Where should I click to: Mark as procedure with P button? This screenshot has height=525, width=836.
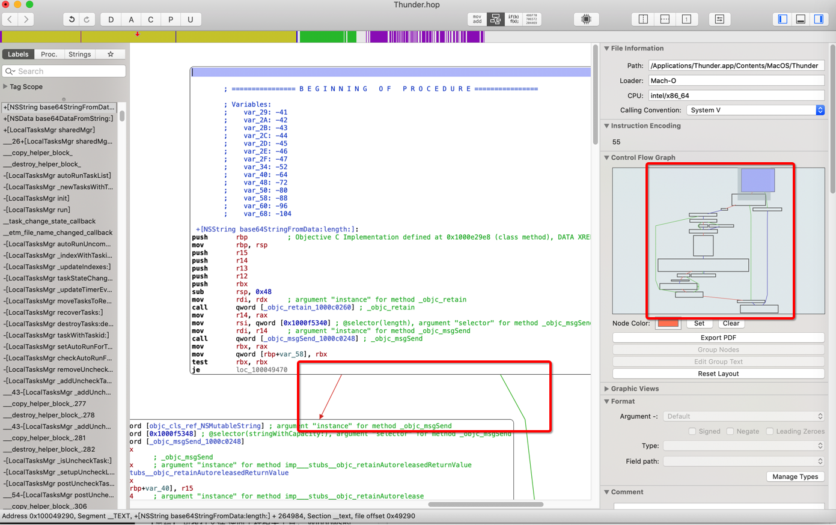coord(171,19)
